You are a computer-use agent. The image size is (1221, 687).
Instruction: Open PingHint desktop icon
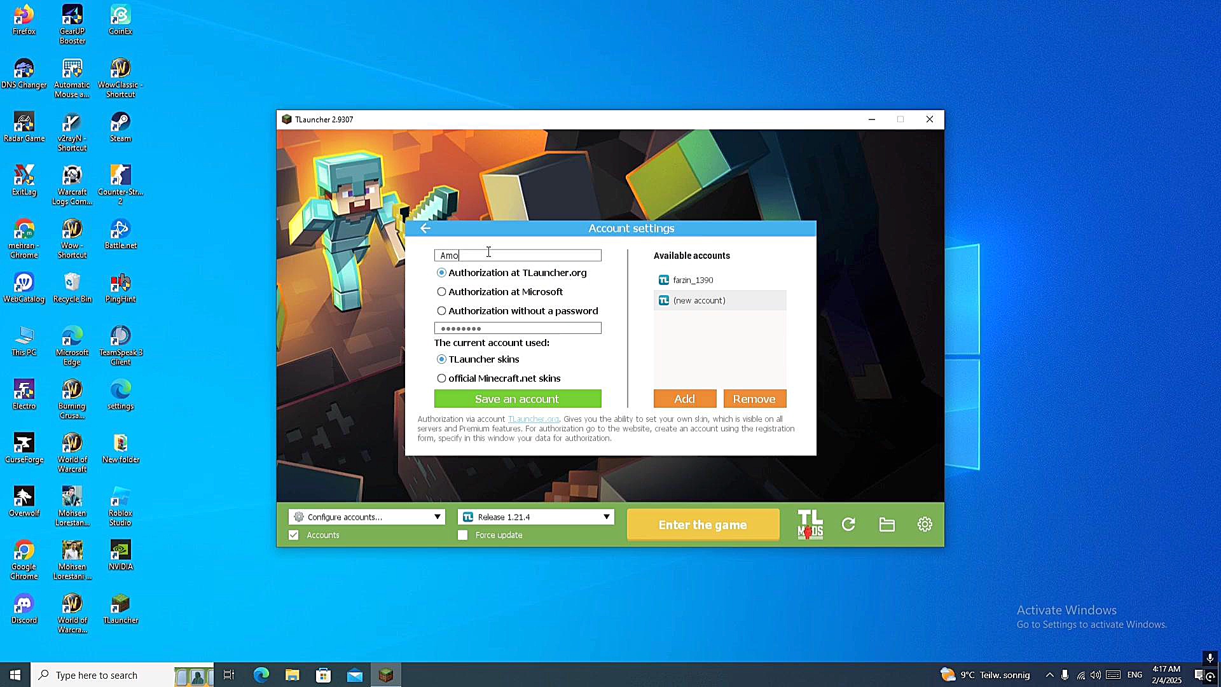120,288
